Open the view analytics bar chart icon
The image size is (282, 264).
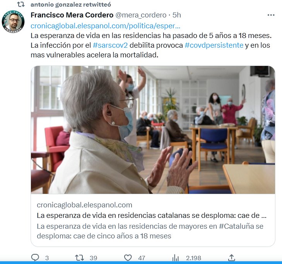click(175, 258)
